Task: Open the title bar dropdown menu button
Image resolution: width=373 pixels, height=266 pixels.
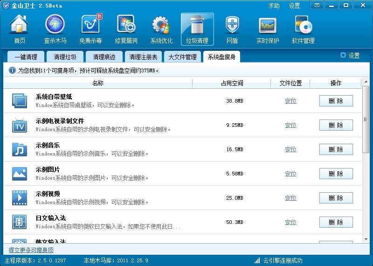Action: tap(317, 5)
